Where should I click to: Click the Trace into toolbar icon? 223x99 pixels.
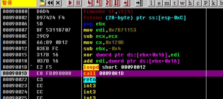pos(109,3)
